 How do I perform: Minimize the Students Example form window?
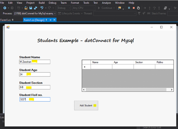(152, 27)
